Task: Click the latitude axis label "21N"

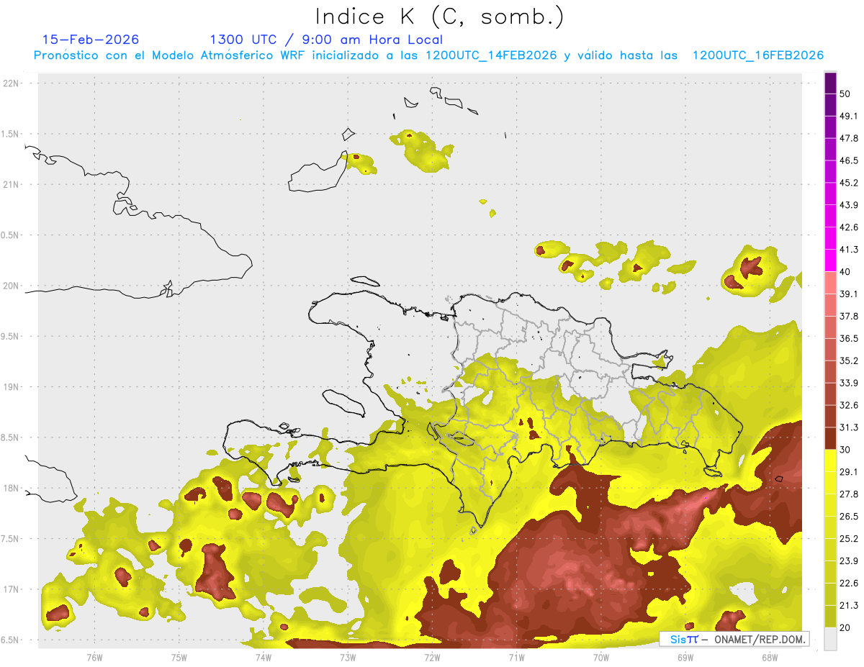Action: pos(12,184)
